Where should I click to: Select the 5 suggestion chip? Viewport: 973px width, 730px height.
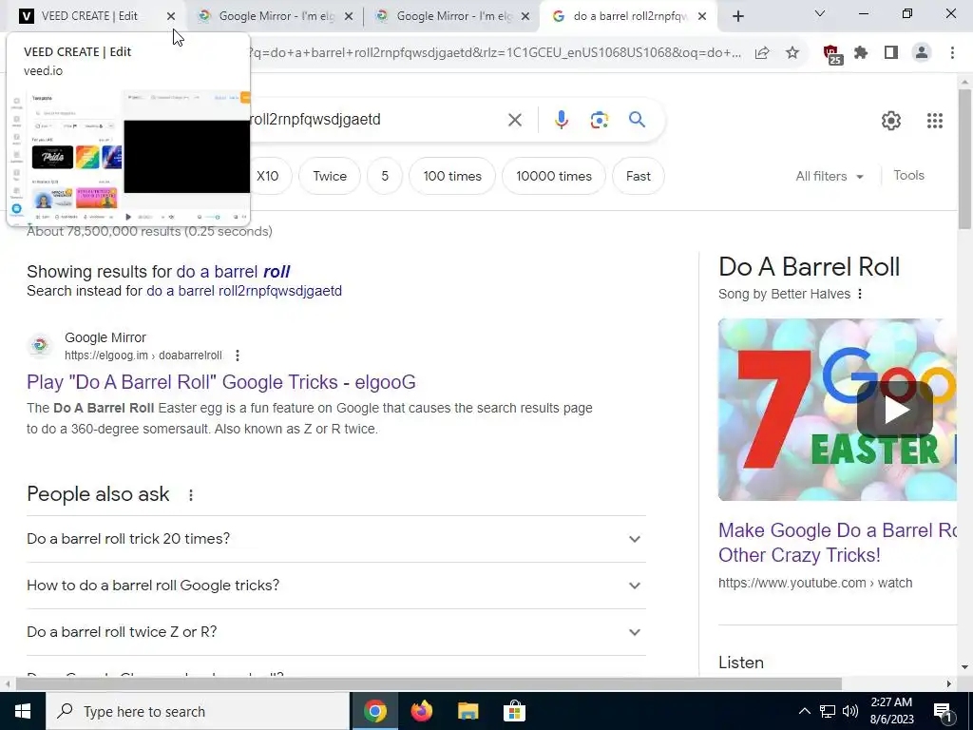coord(385,176)
